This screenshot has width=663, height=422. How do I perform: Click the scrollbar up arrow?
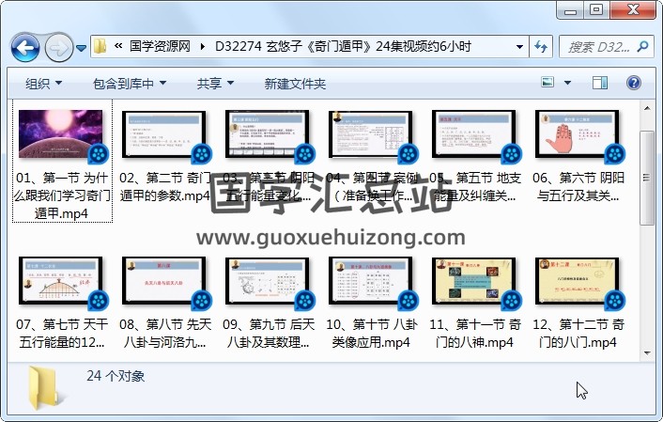pos(647,108)
